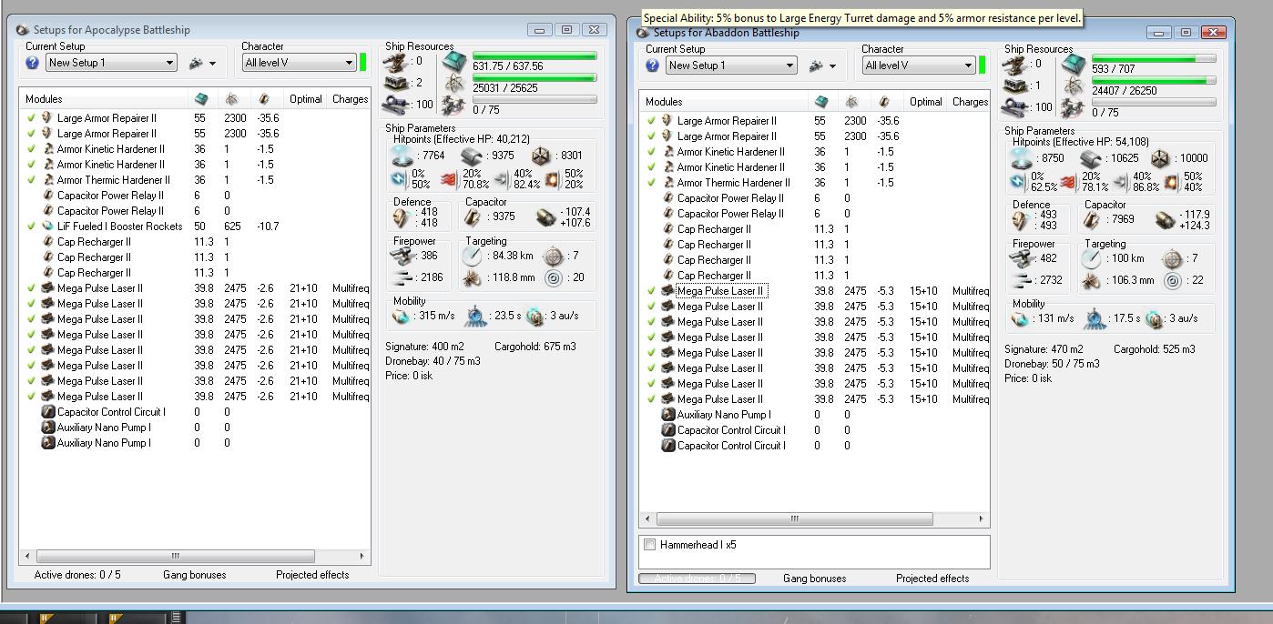Click the green skill indicator beside Apocalypse character dropdown
Image resolution: width=1273 pixels, height=624 pixels.
pos(362,63)
